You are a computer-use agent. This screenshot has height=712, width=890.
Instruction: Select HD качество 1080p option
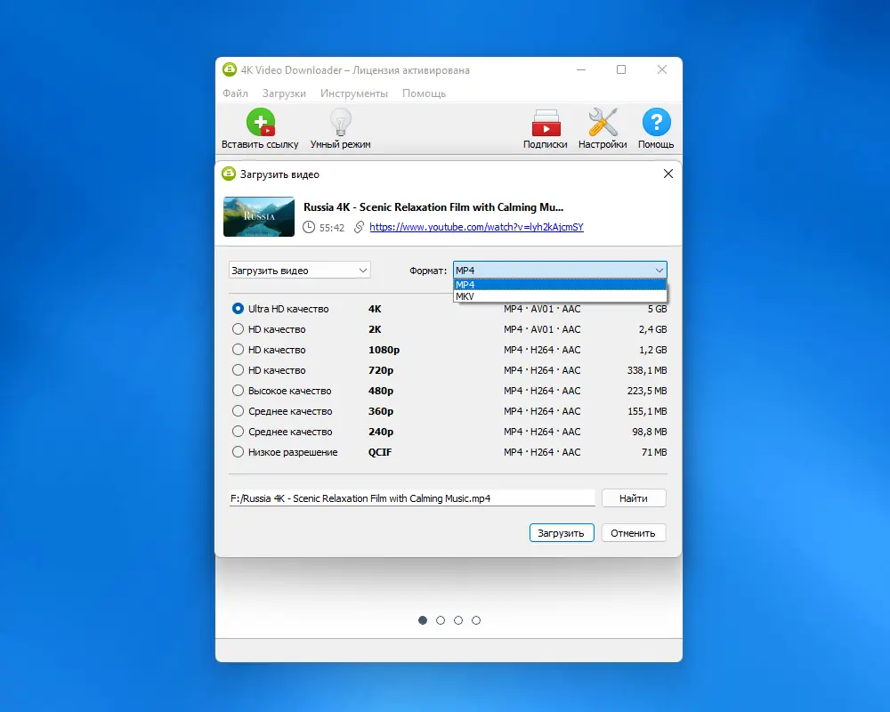(238, 350)
